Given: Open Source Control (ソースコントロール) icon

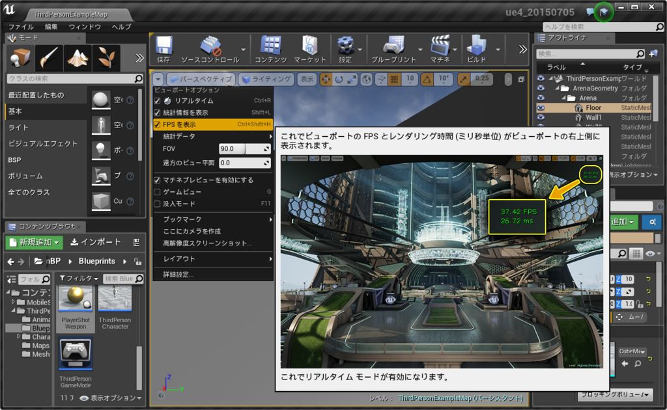Looking at the screenshot, I should 210,49.
